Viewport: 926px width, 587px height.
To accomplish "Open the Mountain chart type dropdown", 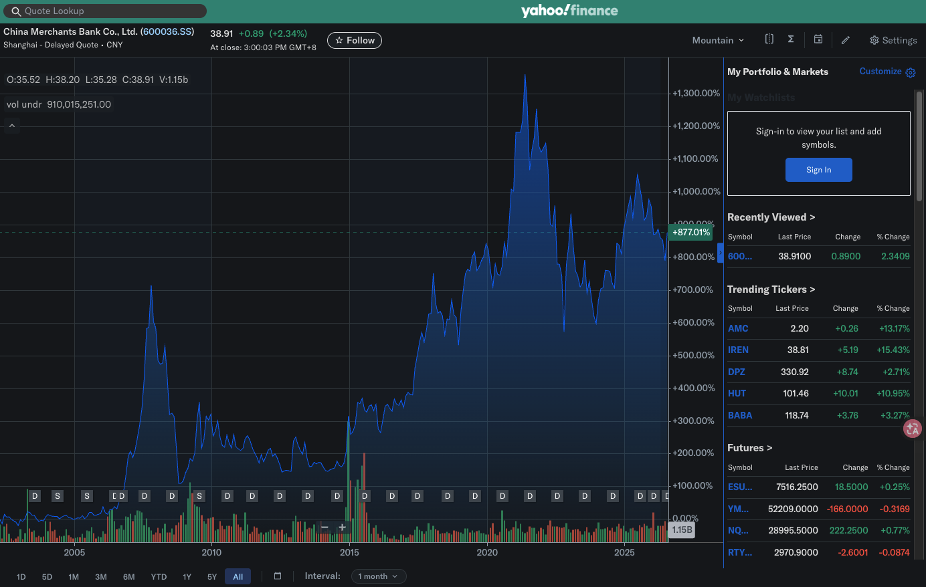I will (718, 40).
